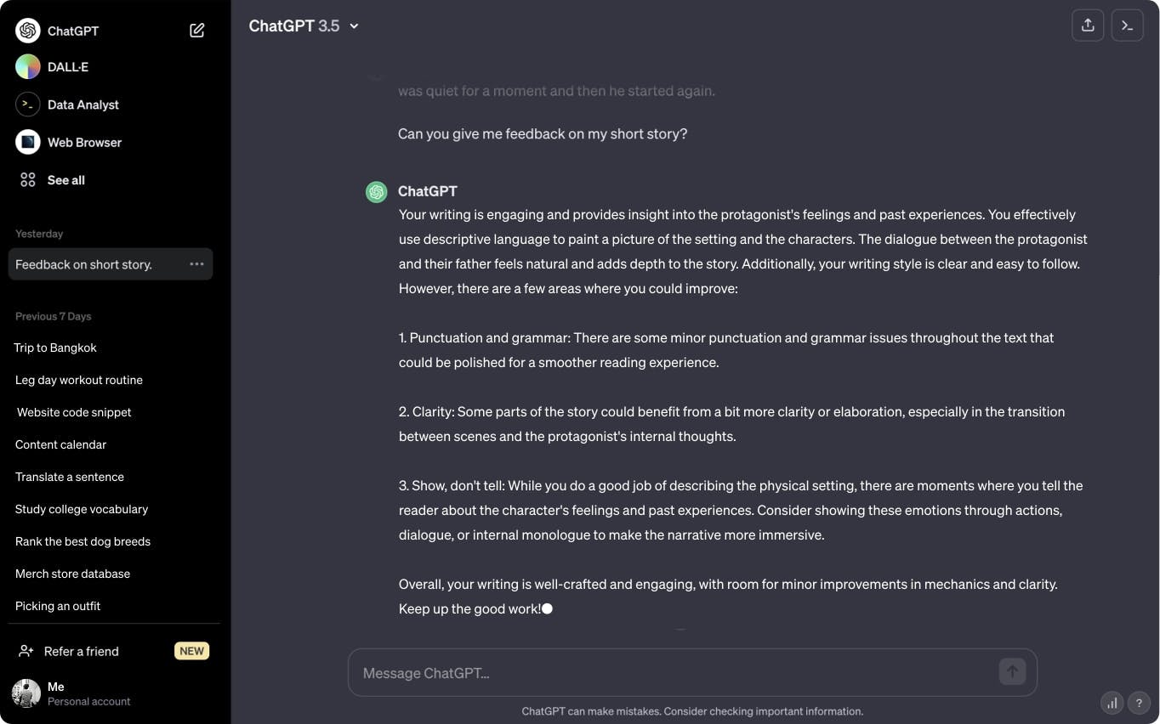Open the Merch store database conversation
This screenshot has width=1160, height=724.
pos(73,574)
